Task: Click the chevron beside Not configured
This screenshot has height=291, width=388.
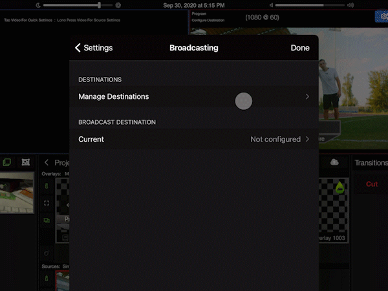Action: pyautogui.click(x=307, y=139)
